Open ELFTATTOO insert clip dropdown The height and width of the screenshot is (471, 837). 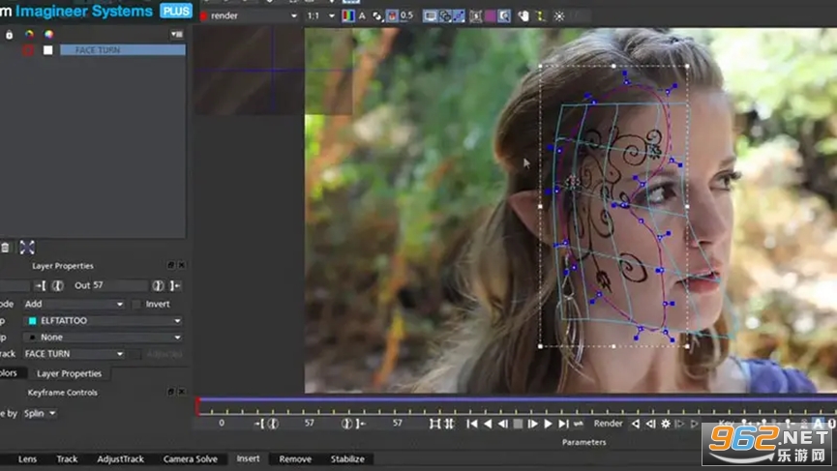click(103, 320)
